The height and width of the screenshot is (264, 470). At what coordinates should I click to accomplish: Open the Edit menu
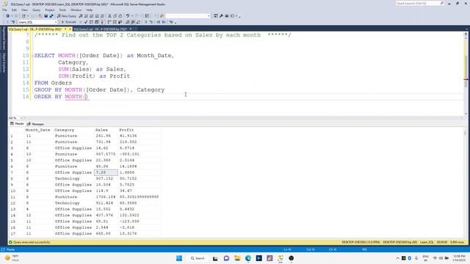click(14, 10)
